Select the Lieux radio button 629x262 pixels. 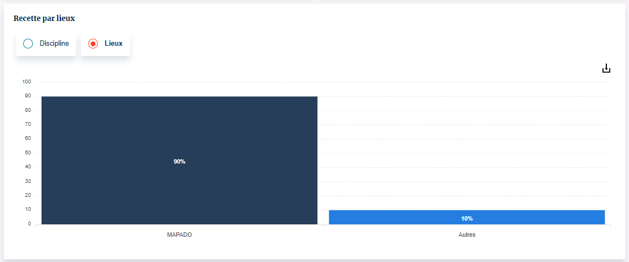pyautogui.click(x=93, y=44)
